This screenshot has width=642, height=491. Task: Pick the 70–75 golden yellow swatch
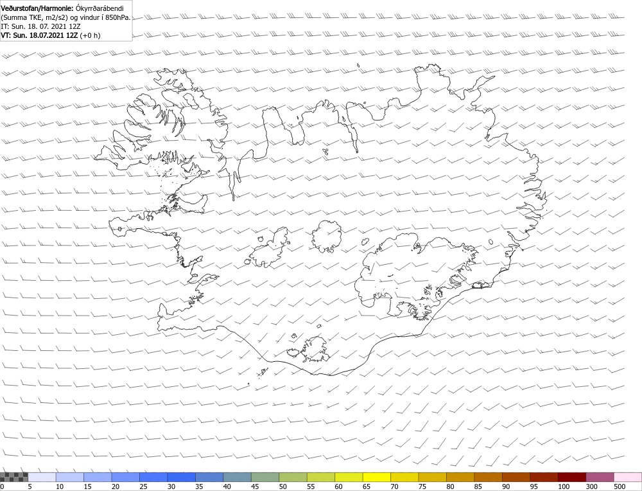404,477
